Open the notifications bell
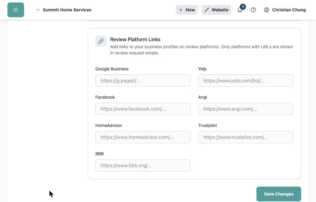 click(x=239, y=10)
